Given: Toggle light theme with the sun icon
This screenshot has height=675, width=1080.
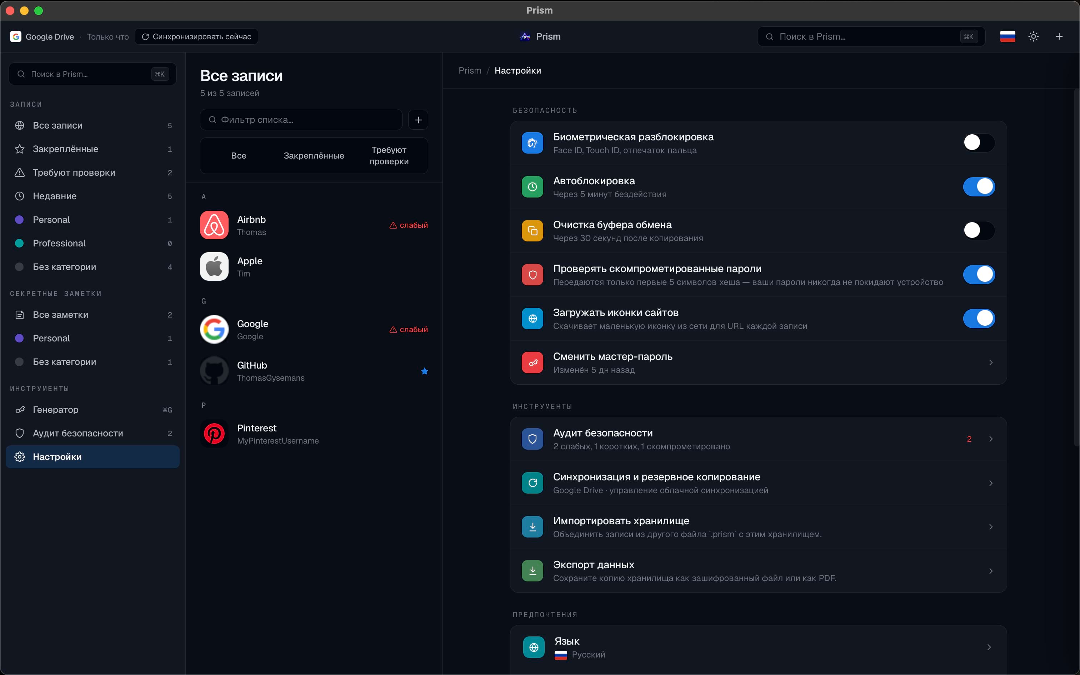Looking at the screenshot, I should pos(1034,36).
